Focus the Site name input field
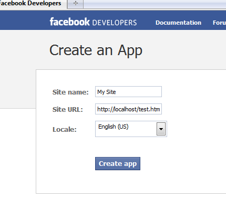Image resolution: width=226 pixels, height=199 pixels. click(128, 92)
